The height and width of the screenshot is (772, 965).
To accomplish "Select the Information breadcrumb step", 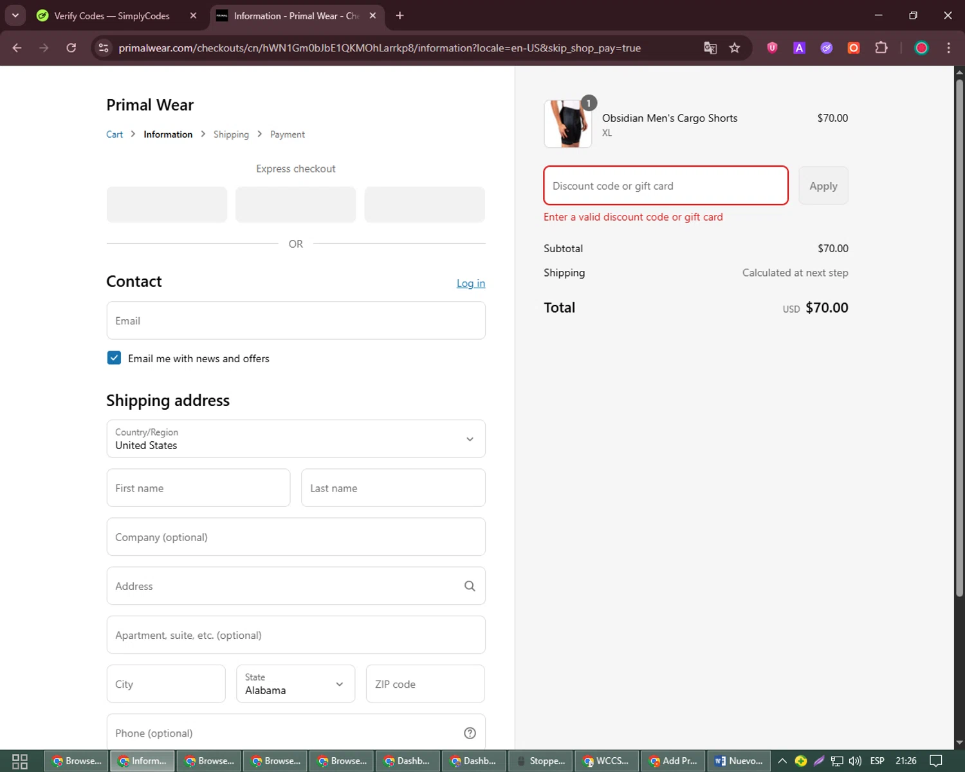I will (x=168, y=134).
